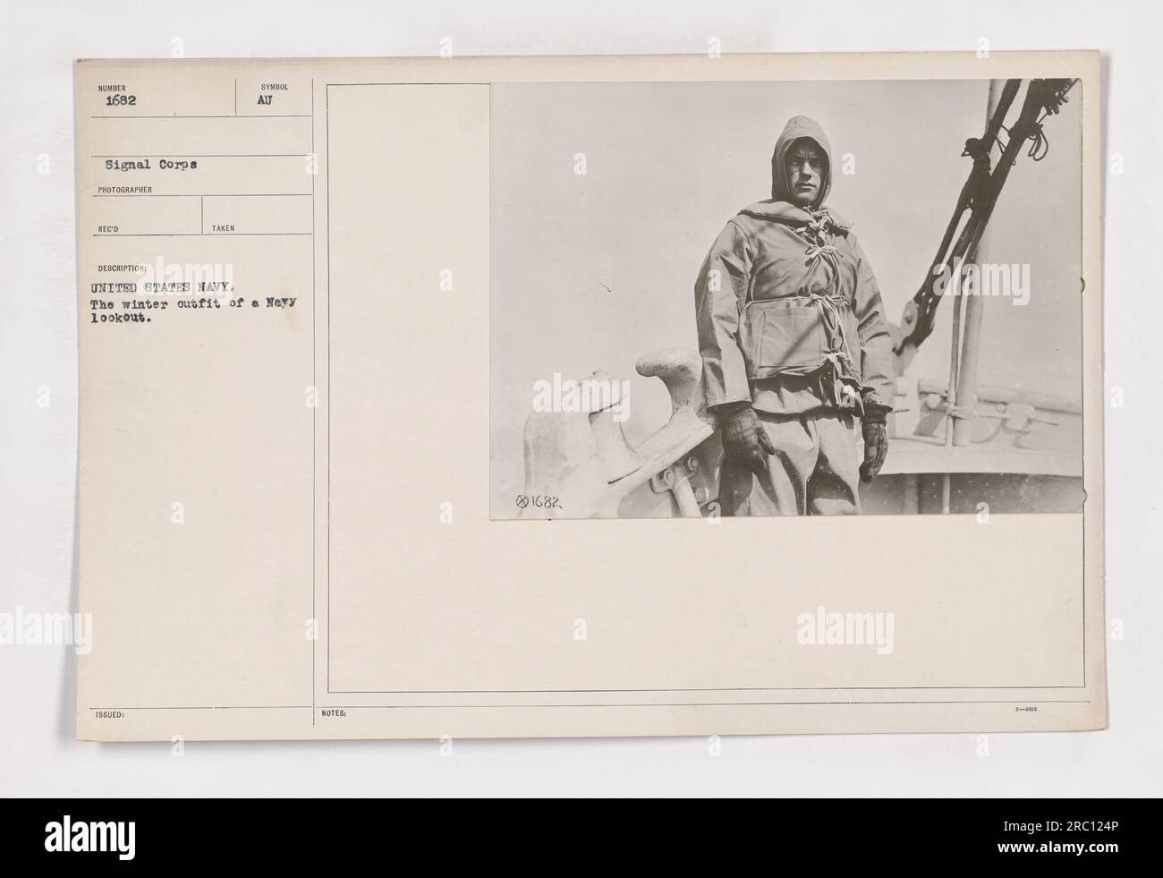Click the number value "1682"
This screenshot has height=878, width=1163.
tap(121, 100)
